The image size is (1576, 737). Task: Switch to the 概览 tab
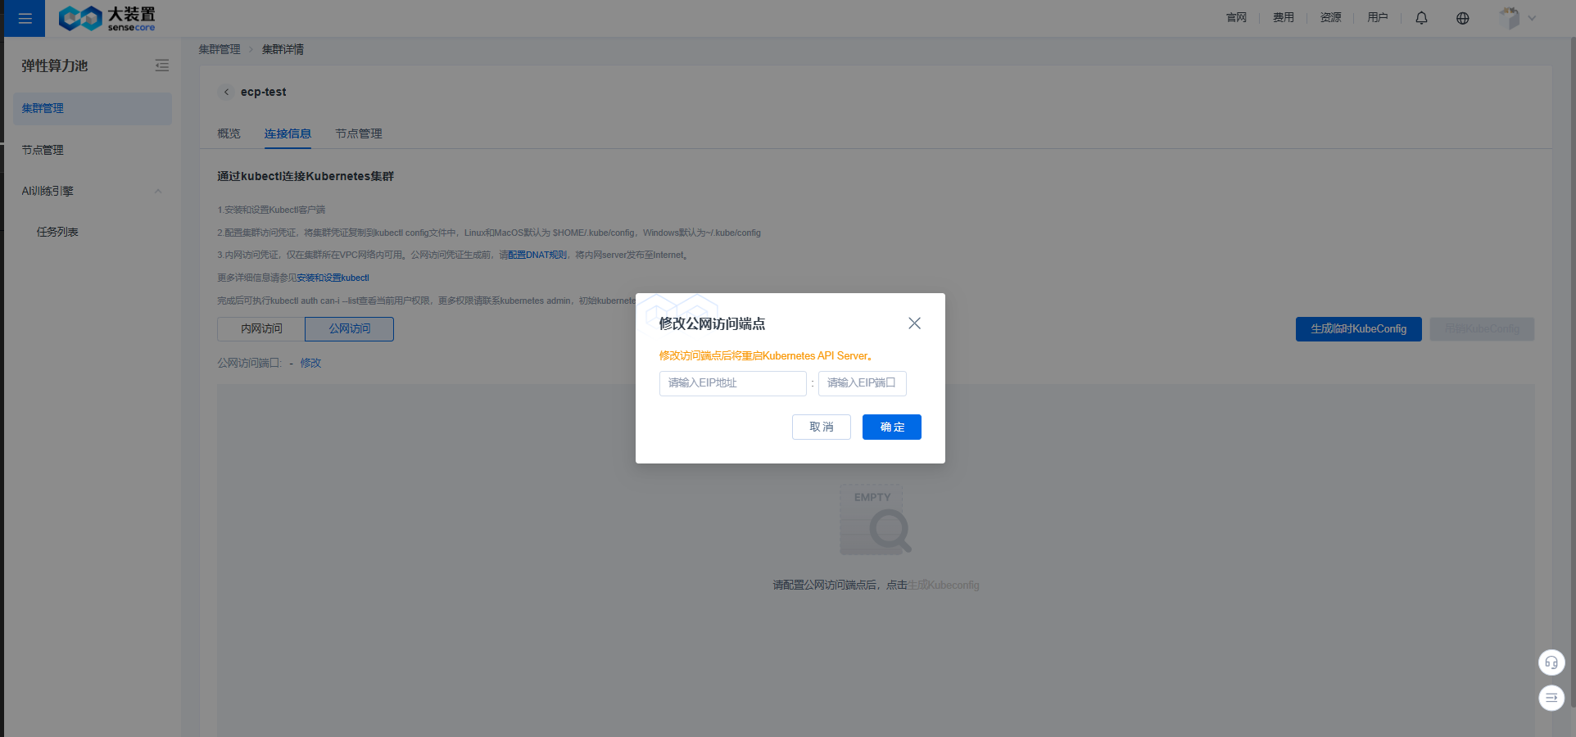click(x=229, y=133)
